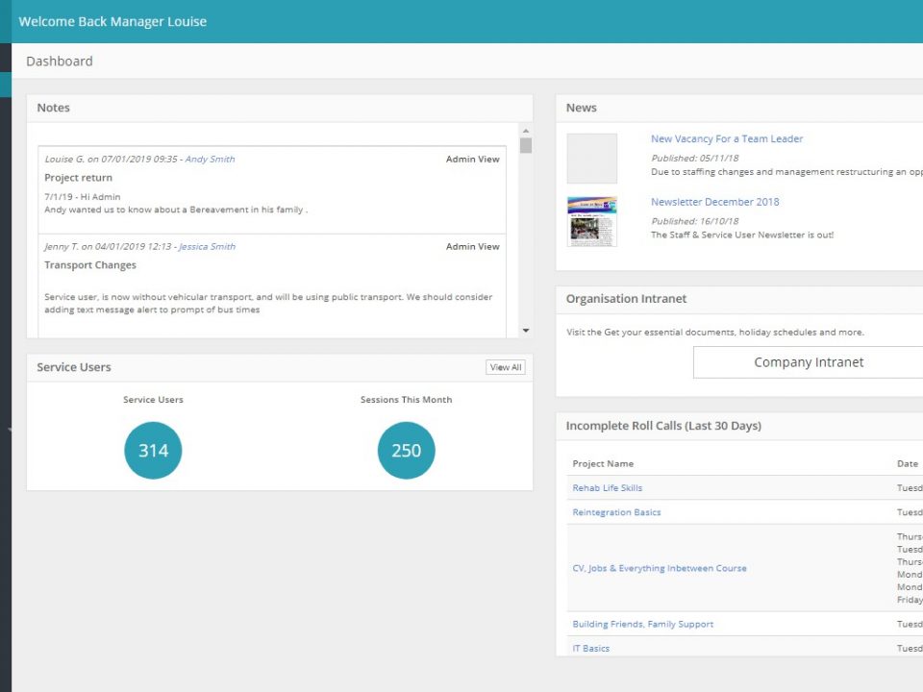Click the blank Team Leader vacancy thumbnail
Screen dimensions: 923x692
[x=592, y=159]
